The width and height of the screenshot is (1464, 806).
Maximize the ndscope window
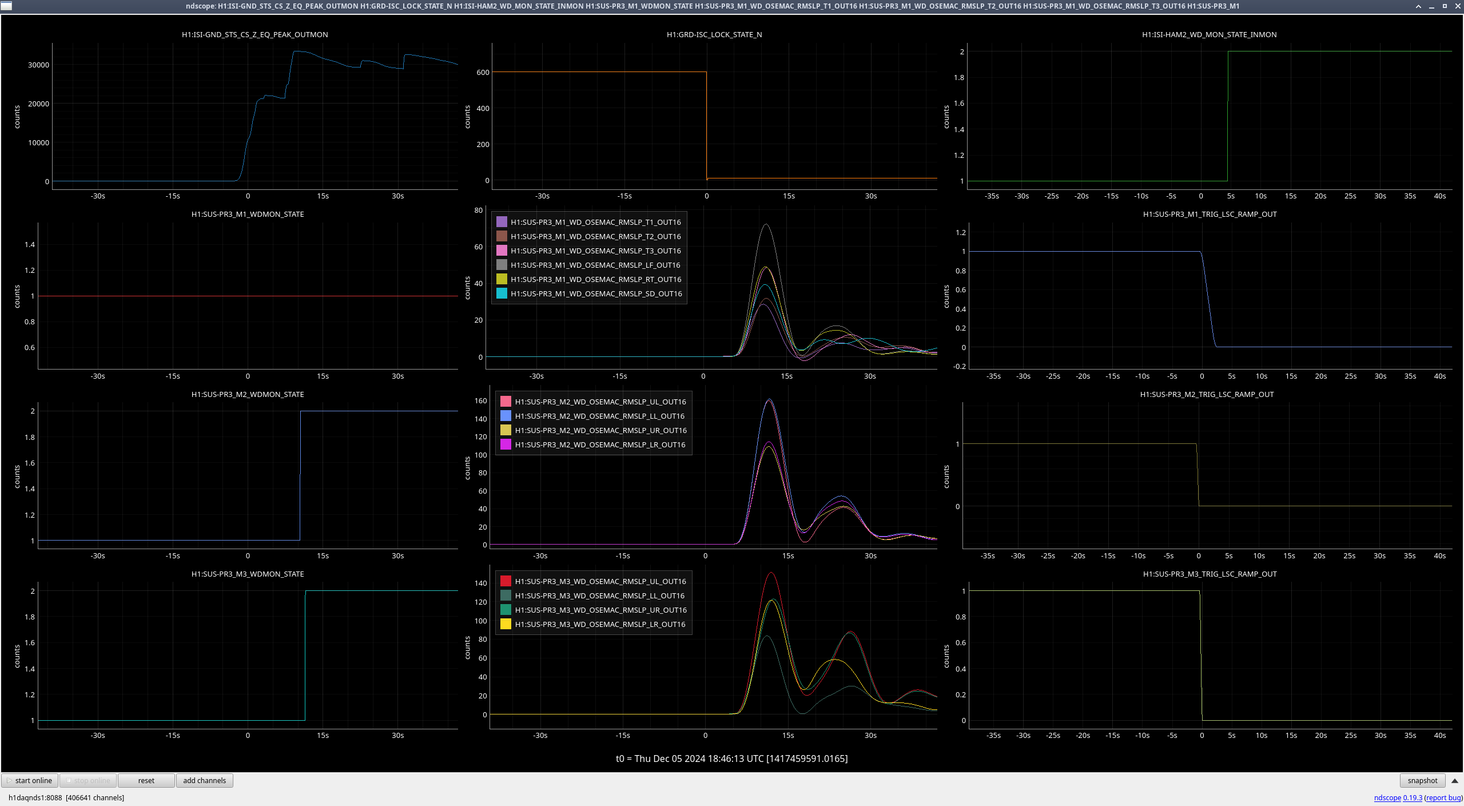pyautogui.click(x=1445, y=6)
